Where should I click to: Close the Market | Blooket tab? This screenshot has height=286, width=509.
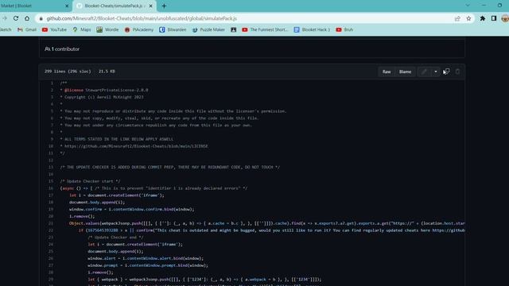67,6
